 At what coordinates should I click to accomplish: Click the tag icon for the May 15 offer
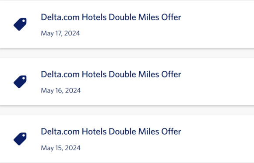click(20, 139)
